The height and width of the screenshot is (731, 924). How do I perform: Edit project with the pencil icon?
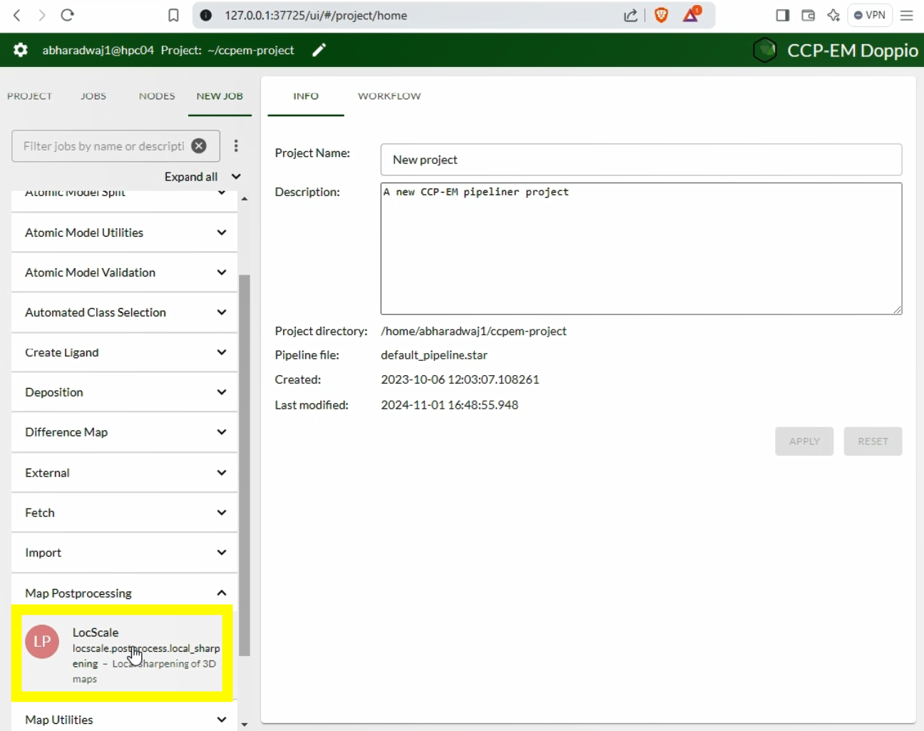[x=319, y=50]
